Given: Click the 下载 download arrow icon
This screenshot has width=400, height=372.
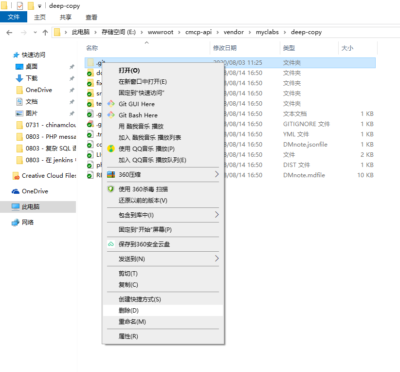Looking at the screenshot, I should coord(19,78).
